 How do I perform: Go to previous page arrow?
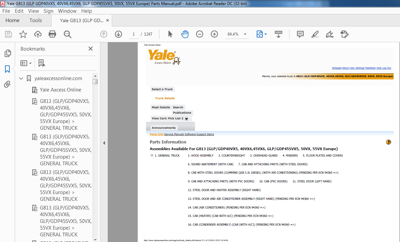click(104, 34)
